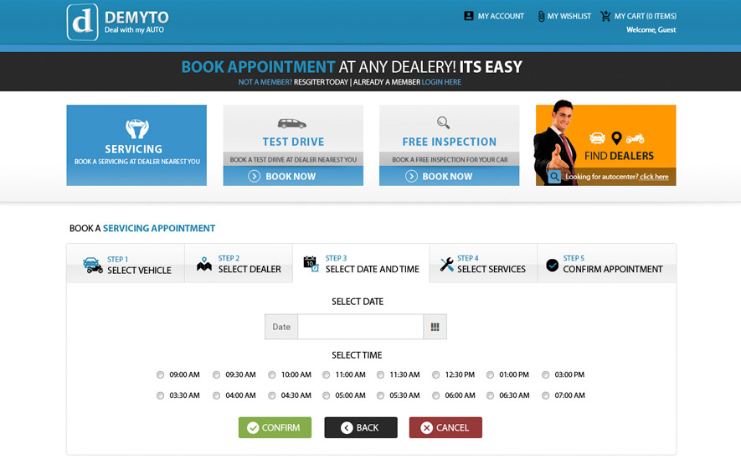Image resolution: width=741 pixels, height=470 pixels.
Task: Click the Test Drive car icon
Action: tap(292, 122)
